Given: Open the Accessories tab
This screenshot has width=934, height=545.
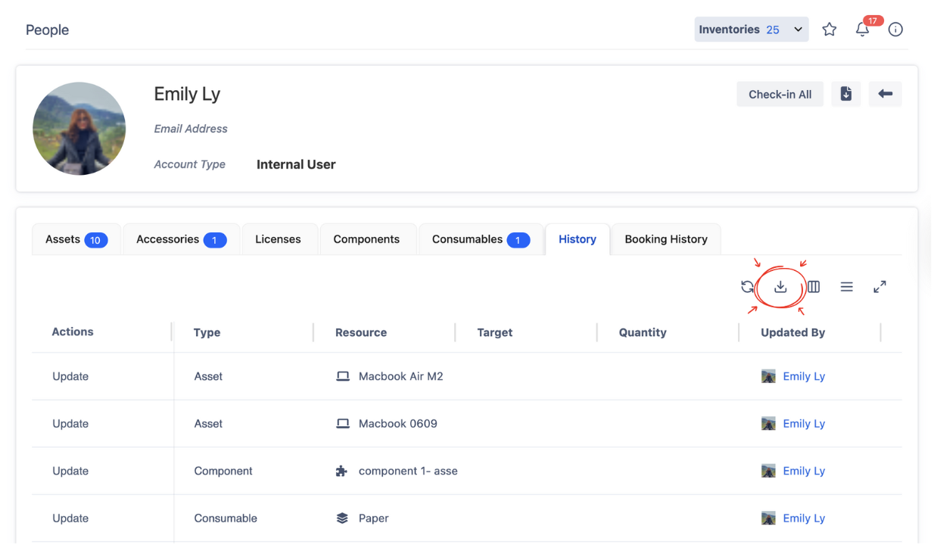Looking at the screenshot, I should 181,239.
